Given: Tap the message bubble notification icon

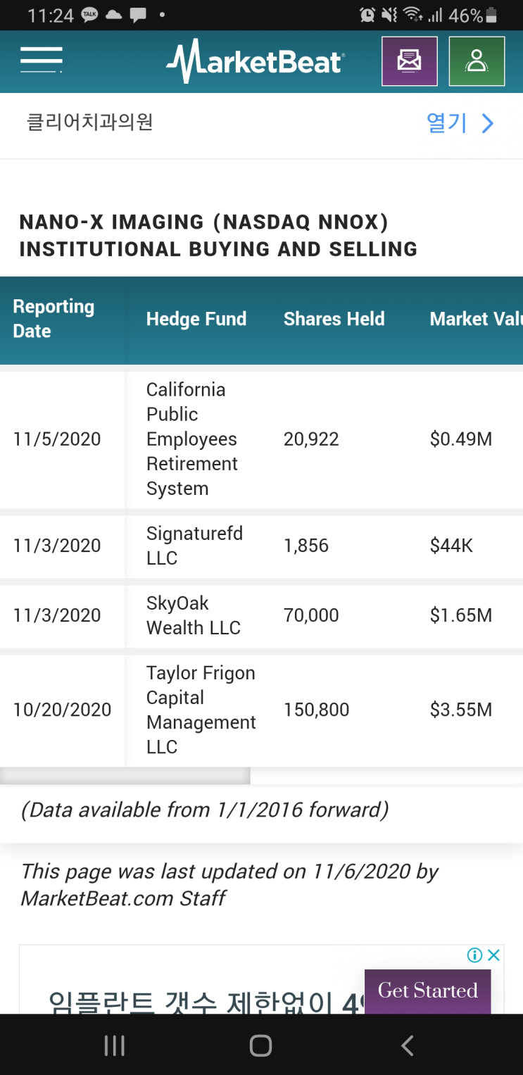Looking at the screenshot, I should click(x=138, y=15).
